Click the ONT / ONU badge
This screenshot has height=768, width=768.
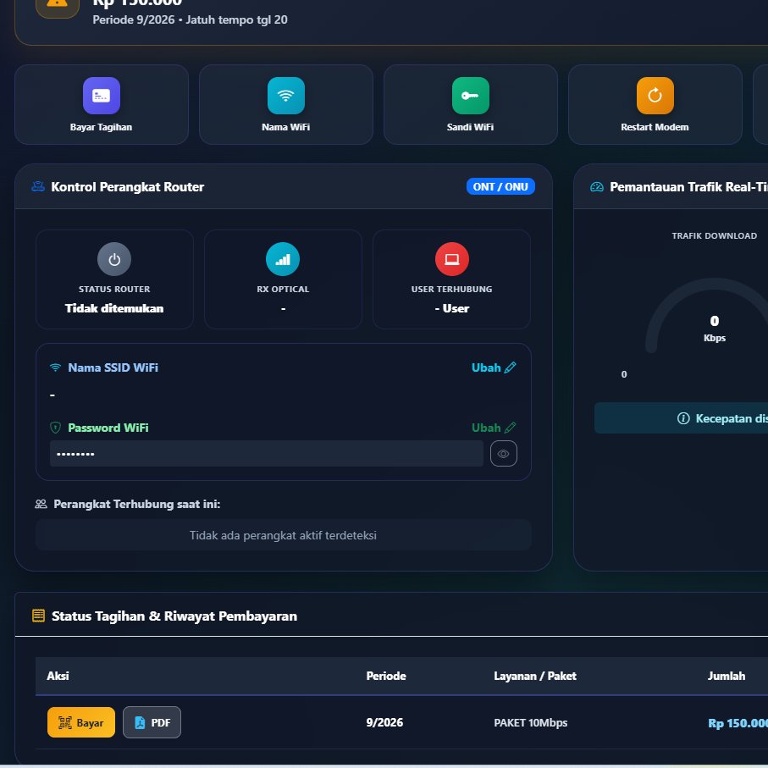[x=500, y=186]
